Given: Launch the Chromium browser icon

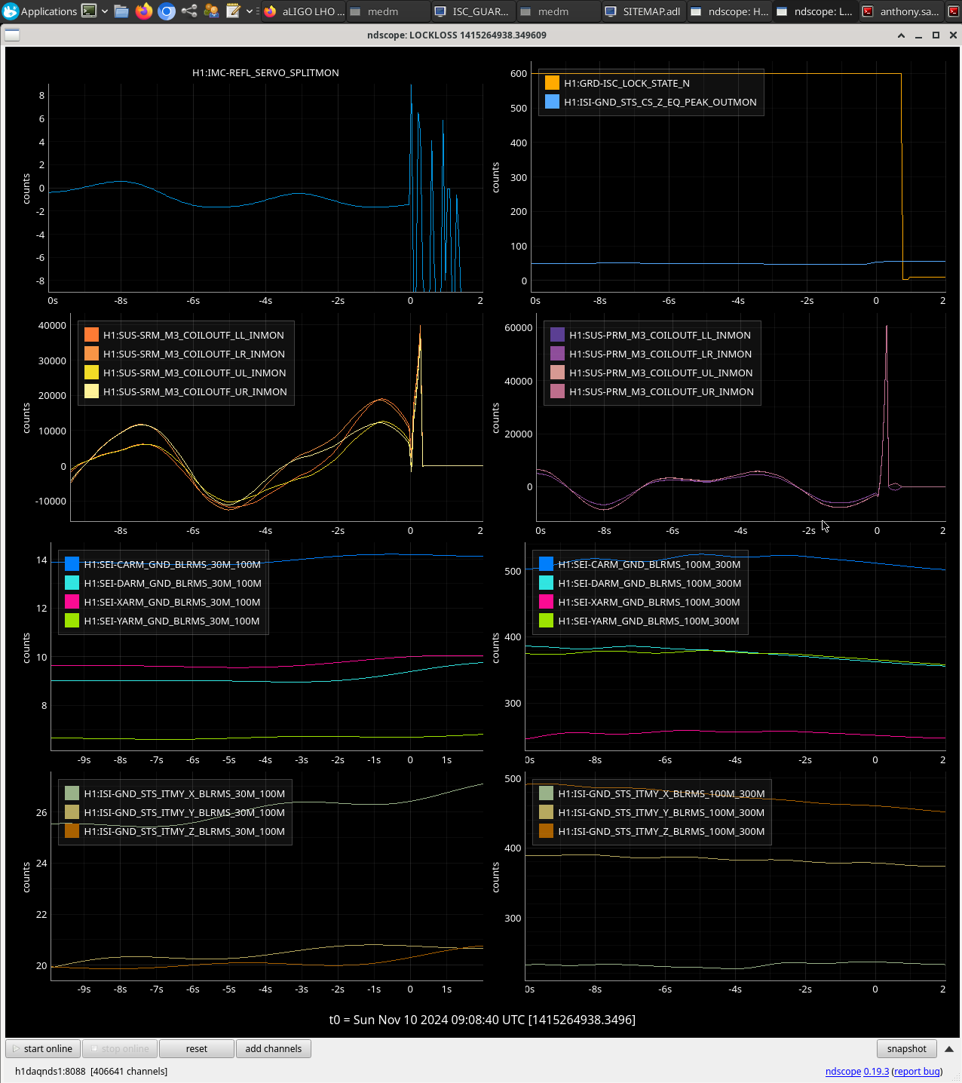Looking at the screenshot, I should tap(167, 11).
